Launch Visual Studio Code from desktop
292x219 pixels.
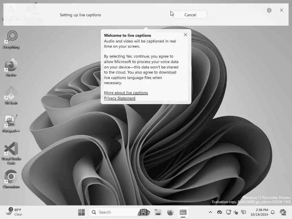tap(11, 153)
